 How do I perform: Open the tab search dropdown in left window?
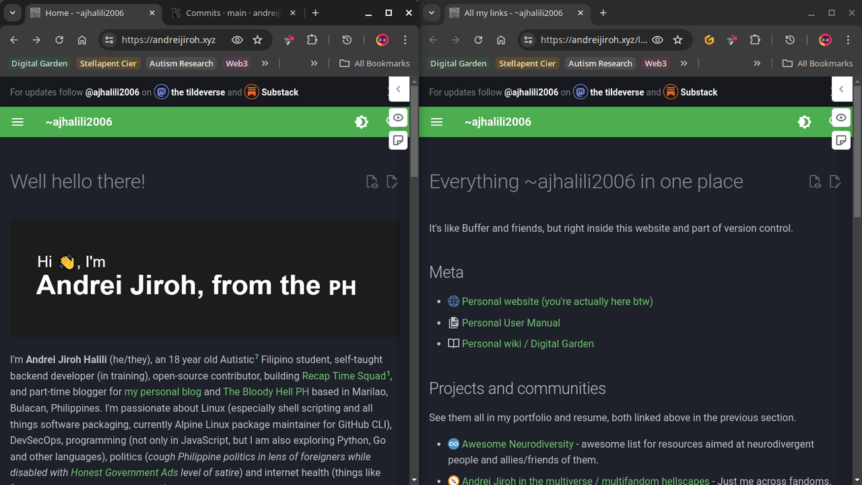point(12,13)
